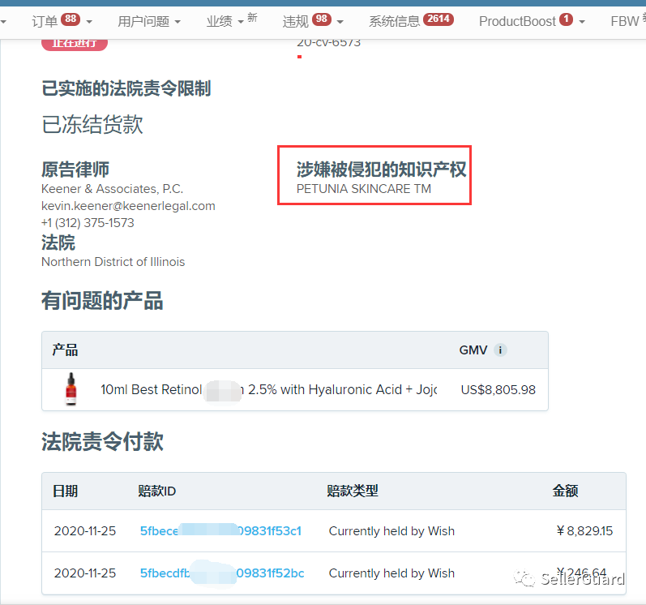The image size is (646, 605).
Task: Click the 10ml Best Retinol product title
Action: click(268, 389)
